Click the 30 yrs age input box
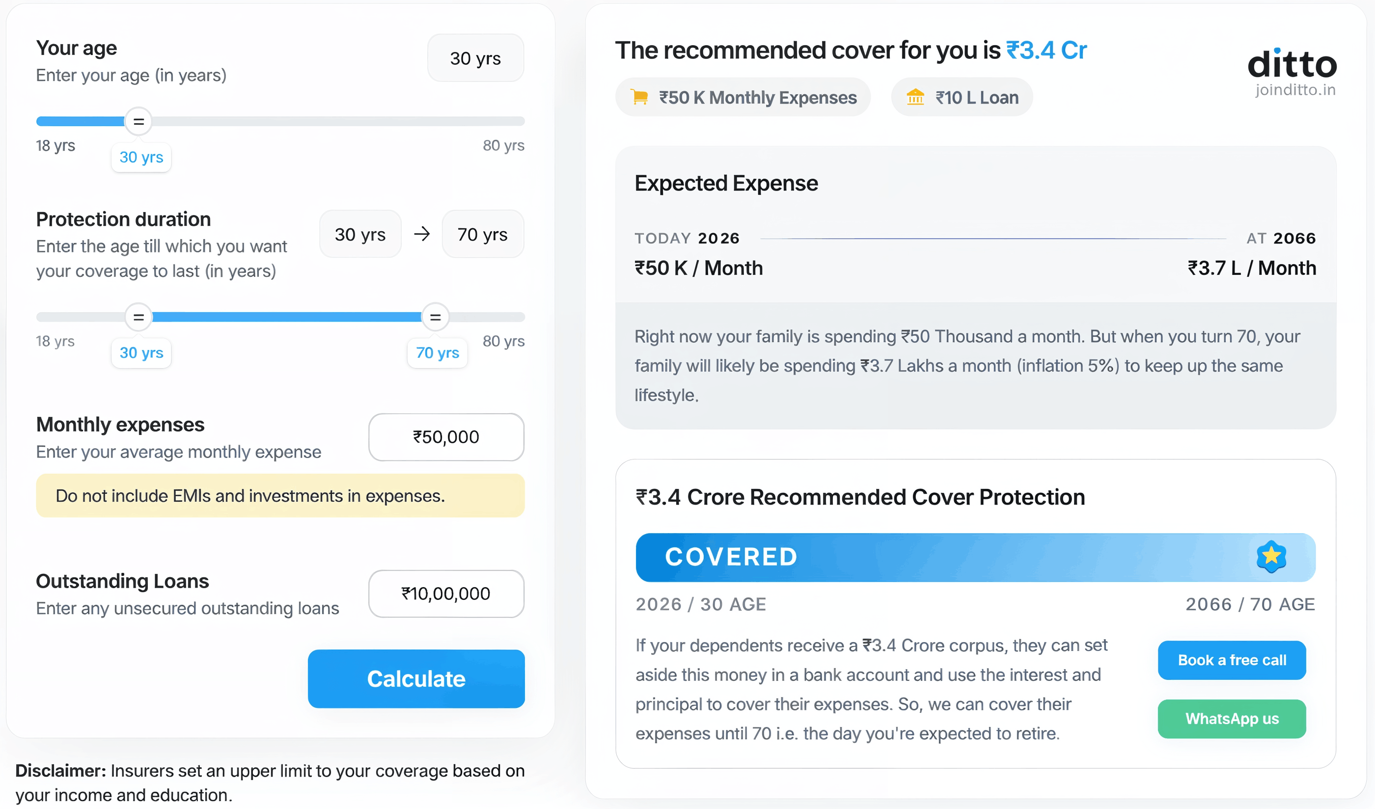1375x809 pixels. click(475, 58)
